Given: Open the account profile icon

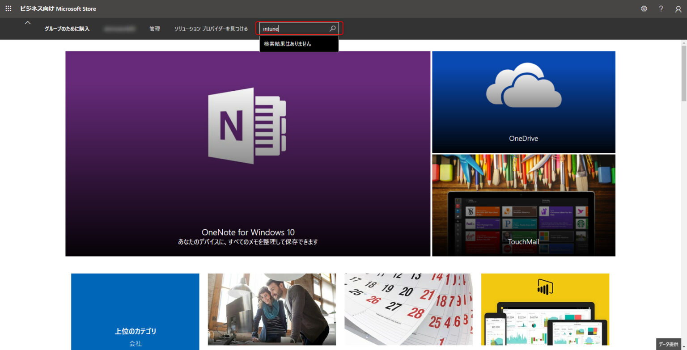Looking at the screenshot, I should click(x=678, y=8).
